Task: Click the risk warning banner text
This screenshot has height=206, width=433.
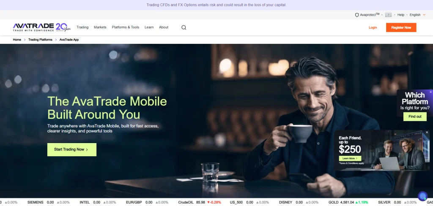Action: (216, 5)
